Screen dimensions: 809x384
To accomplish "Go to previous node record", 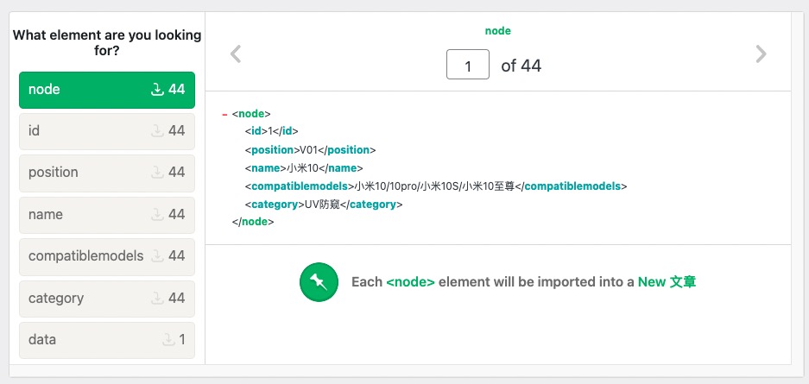I will click(x=236, y=54).
